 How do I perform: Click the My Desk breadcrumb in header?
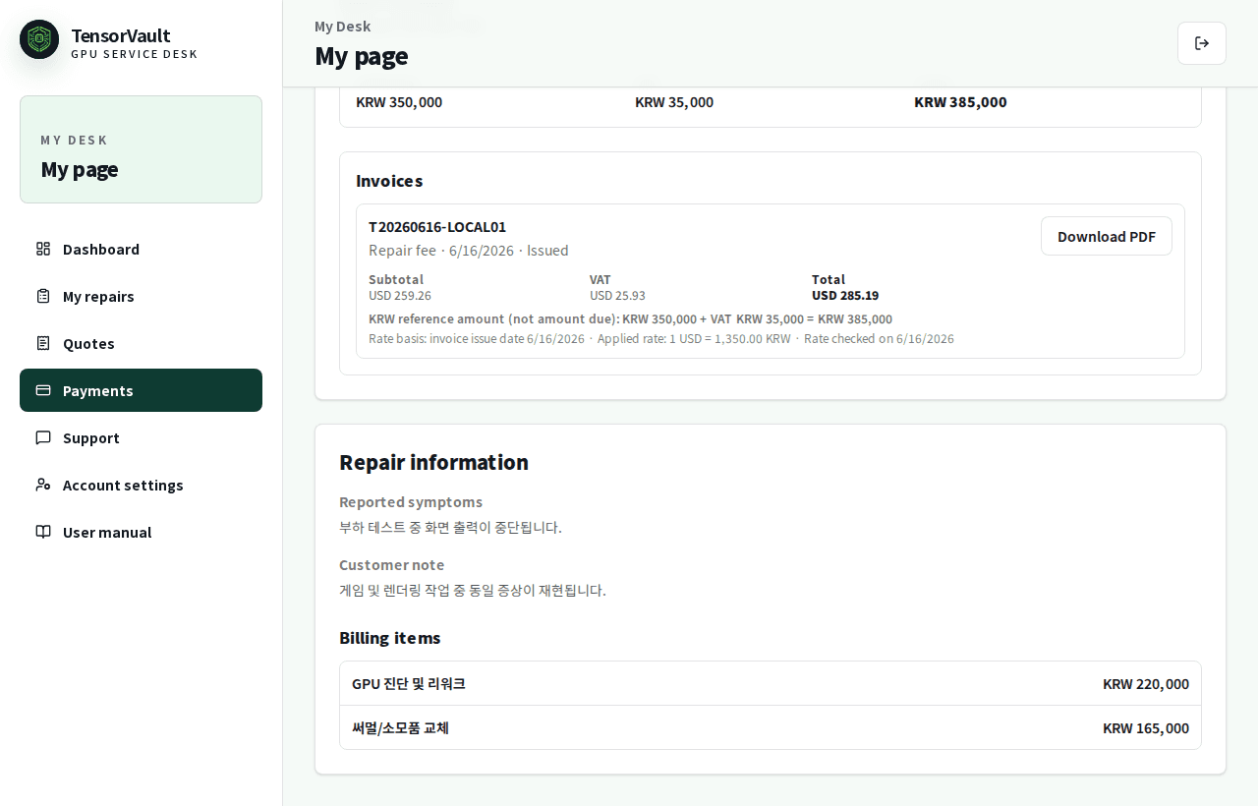click(x=343, y=27)
